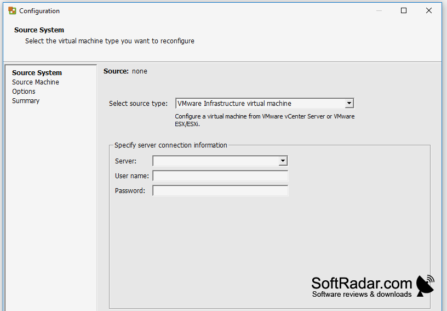The height and width of the screenshot is (311, 447).
Task: Focus the Server address text field
Action: click(x=216, y=161)
